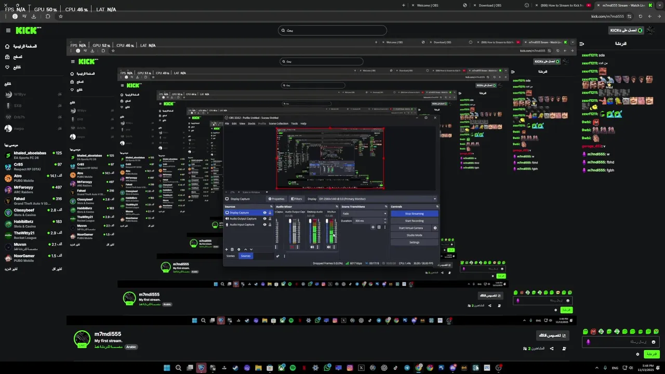Add a new source in OBS Sources panel
Viewport: 665px width, 374px height.
(x=227, y=249)
